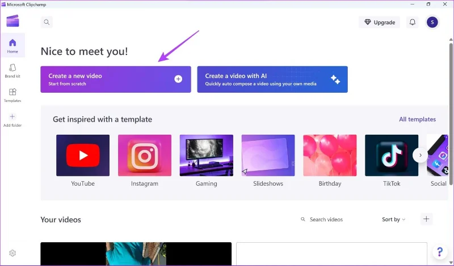Open the settings gear icon
Image resolution: width=454 pixels, height=266 pixels.
12,253
